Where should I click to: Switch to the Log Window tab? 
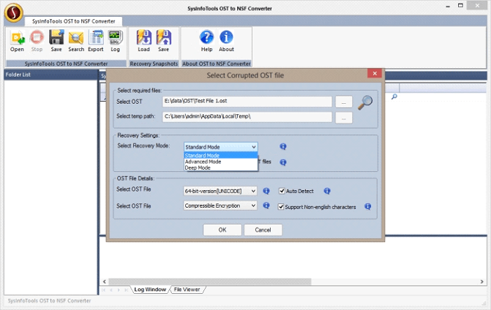pos(150,290)
